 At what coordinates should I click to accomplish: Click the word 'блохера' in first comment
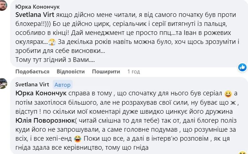click(28, 25)
